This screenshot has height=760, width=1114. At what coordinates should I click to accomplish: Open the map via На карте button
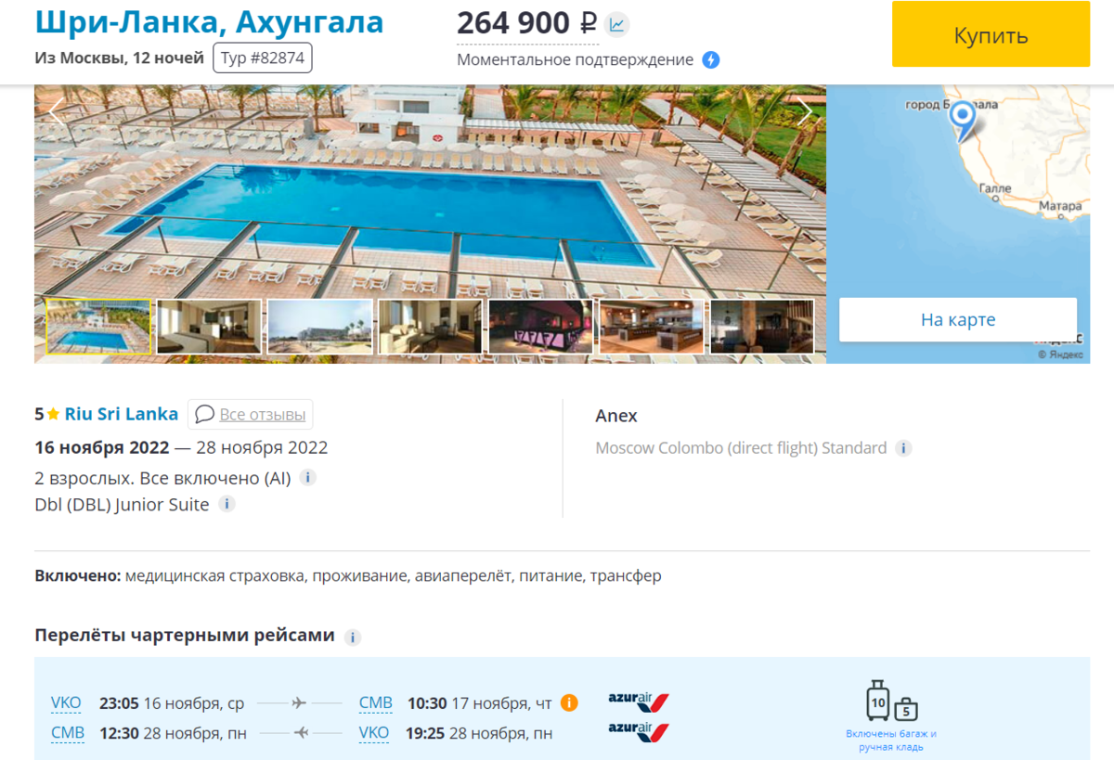tap(958, 320)
